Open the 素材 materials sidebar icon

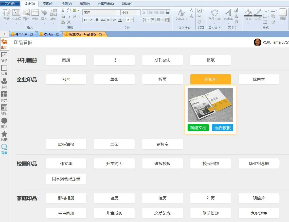[4, 83]
